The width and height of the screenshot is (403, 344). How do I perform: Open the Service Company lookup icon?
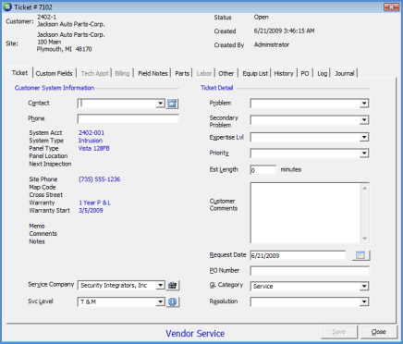(x=173, y=286)
